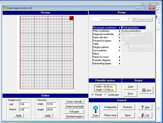This screenshot has width=163, height=123.
Task: Click the Graph paper printer title bar icon
Action: point(4,8)
